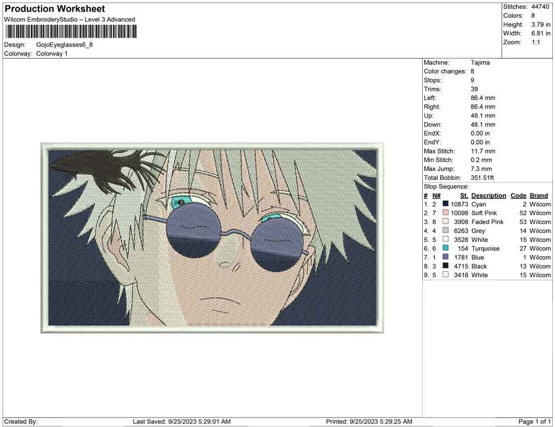Click the St. column header
Image resolution: width=555 pixels, height=427 pixels.
pyautogui.click(x=464, y=195)
